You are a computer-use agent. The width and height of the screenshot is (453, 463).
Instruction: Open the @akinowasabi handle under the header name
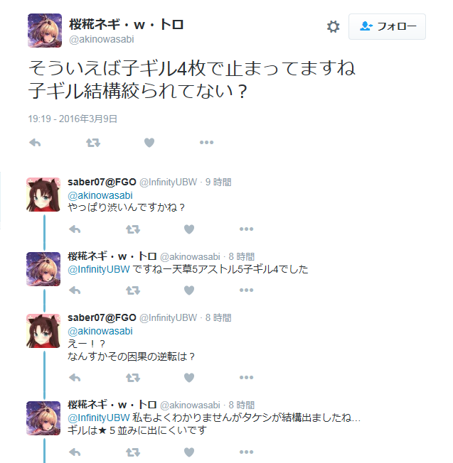click(x=102, y=39)
